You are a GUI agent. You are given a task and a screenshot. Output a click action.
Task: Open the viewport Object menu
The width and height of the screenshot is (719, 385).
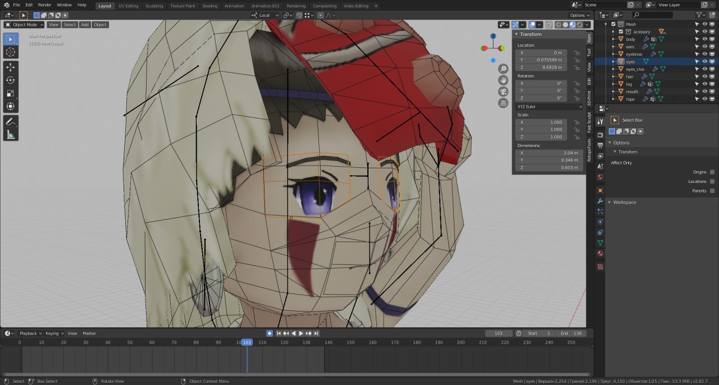pos(100,25)
